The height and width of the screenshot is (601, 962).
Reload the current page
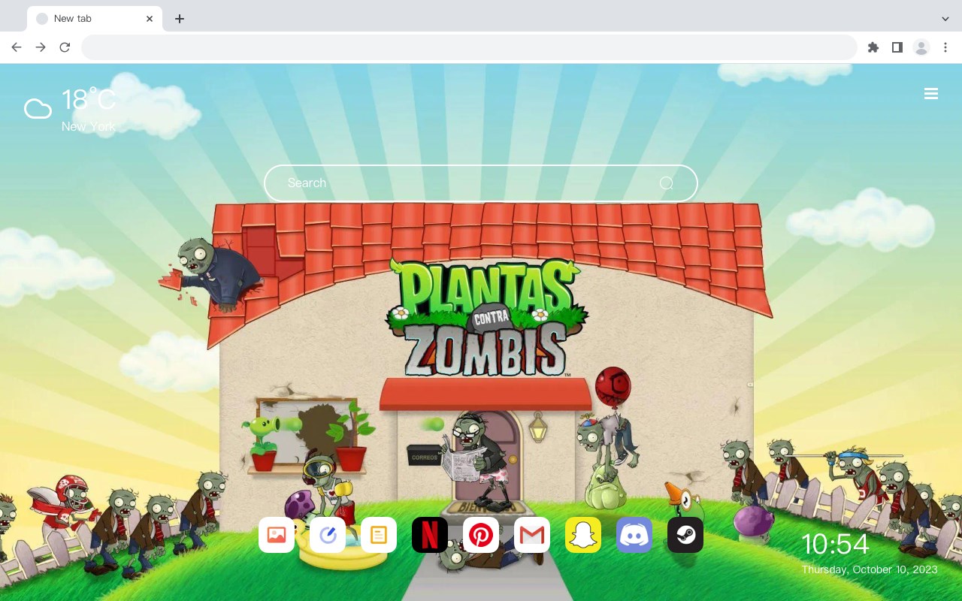[65, 47]
